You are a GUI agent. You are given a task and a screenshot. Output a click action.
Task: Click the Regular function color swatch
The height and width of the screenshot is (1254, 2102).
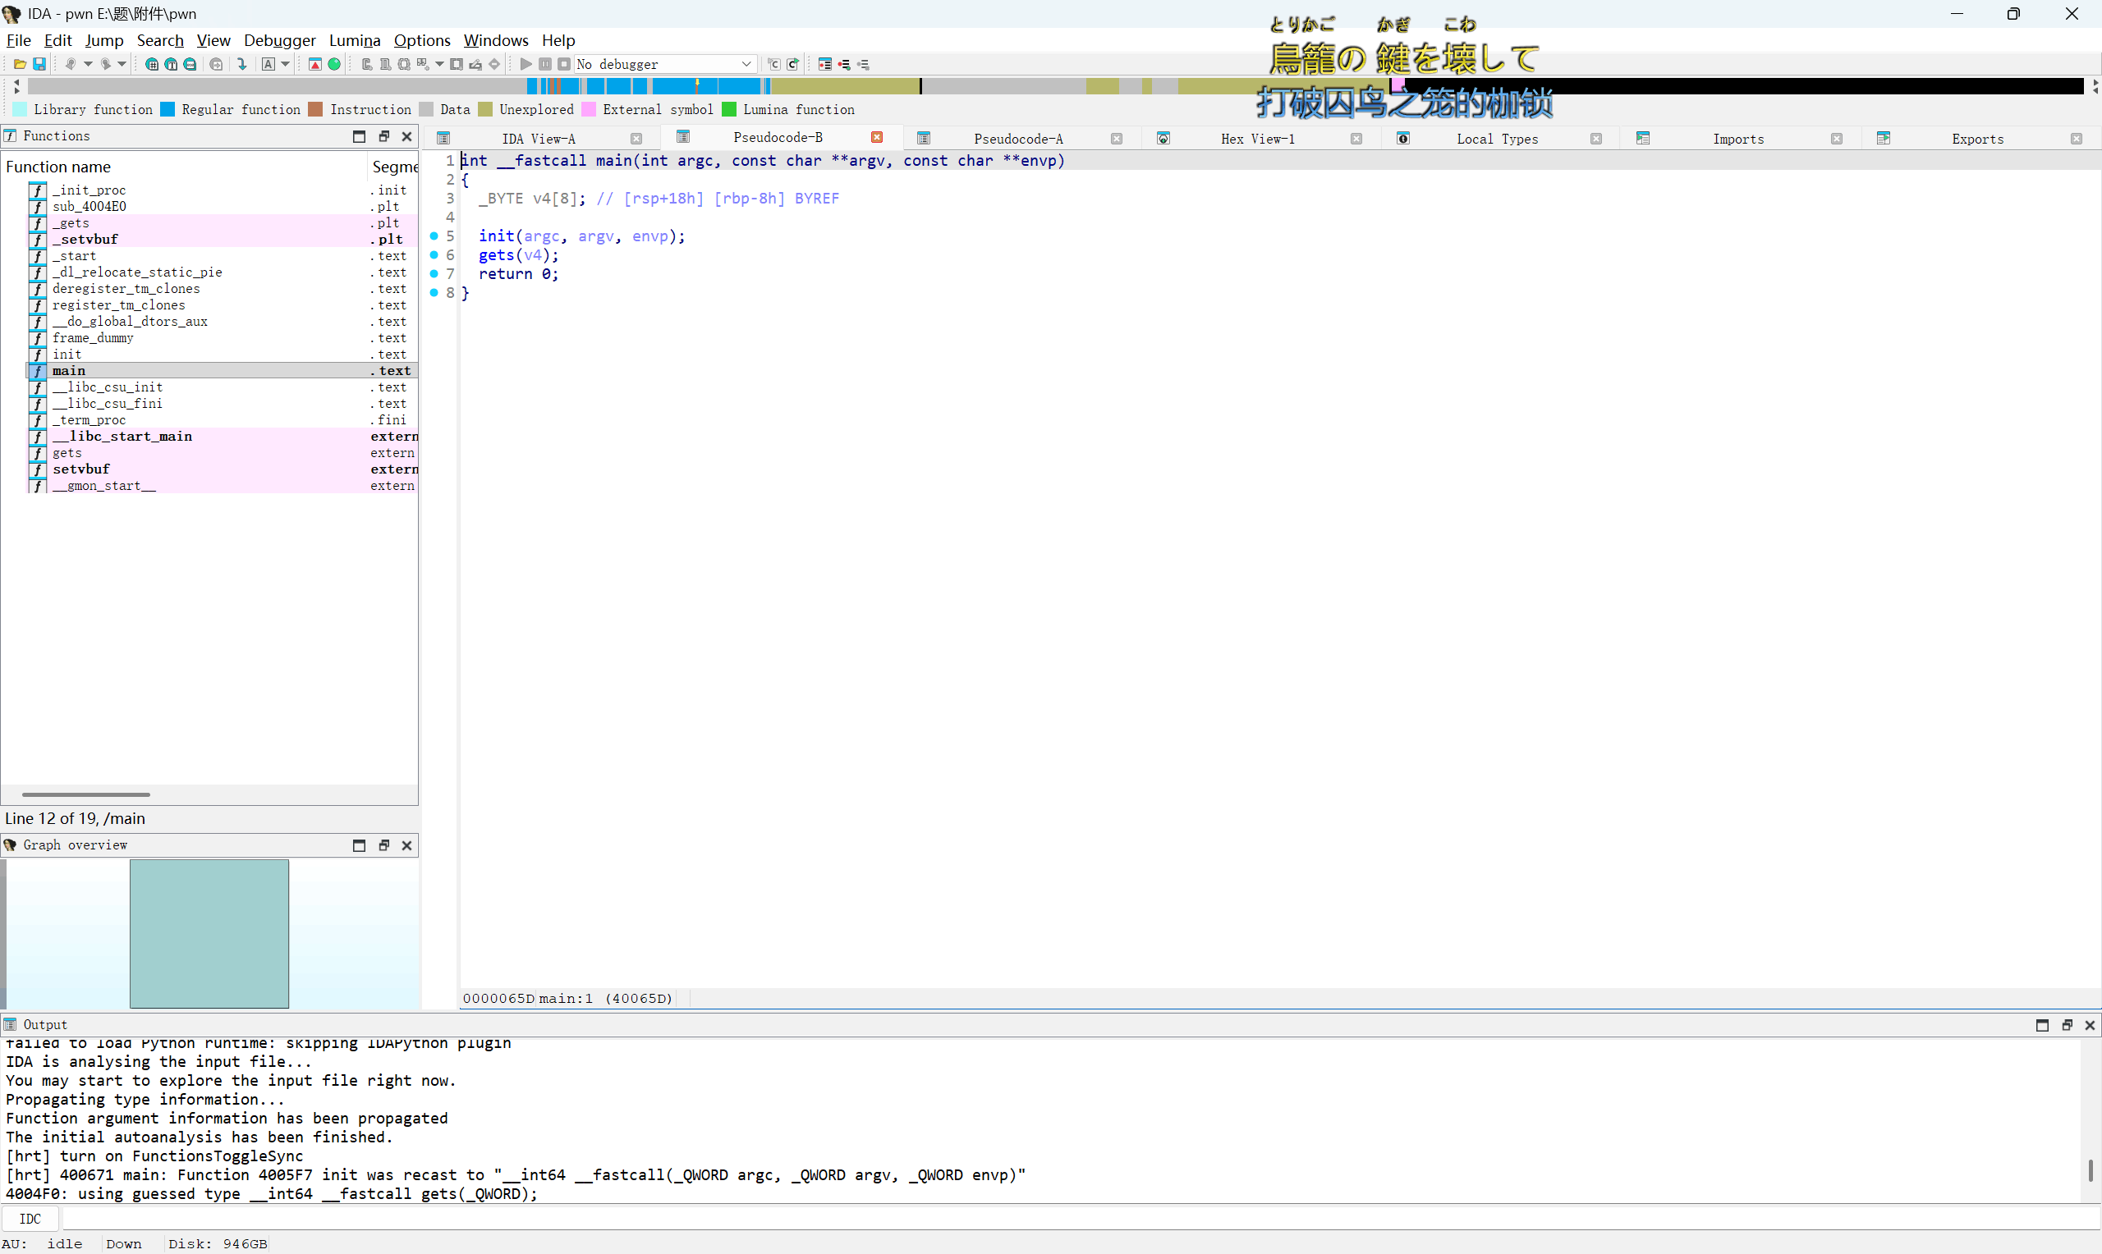(x=168, y=110)
